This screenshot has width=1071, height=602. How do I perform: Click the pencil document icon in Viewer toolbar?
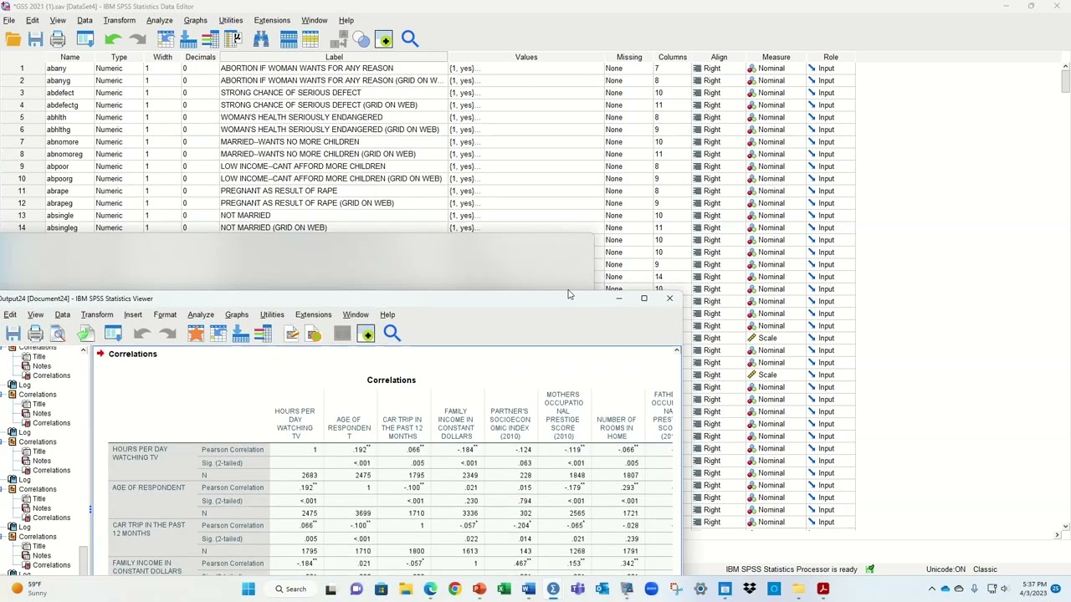tap(291, 334)
